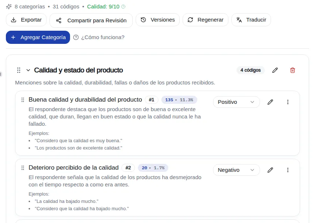The image size is (315, 223).
Task: Open the ¿Cómo funciona? help link
Action: point(103,37)
